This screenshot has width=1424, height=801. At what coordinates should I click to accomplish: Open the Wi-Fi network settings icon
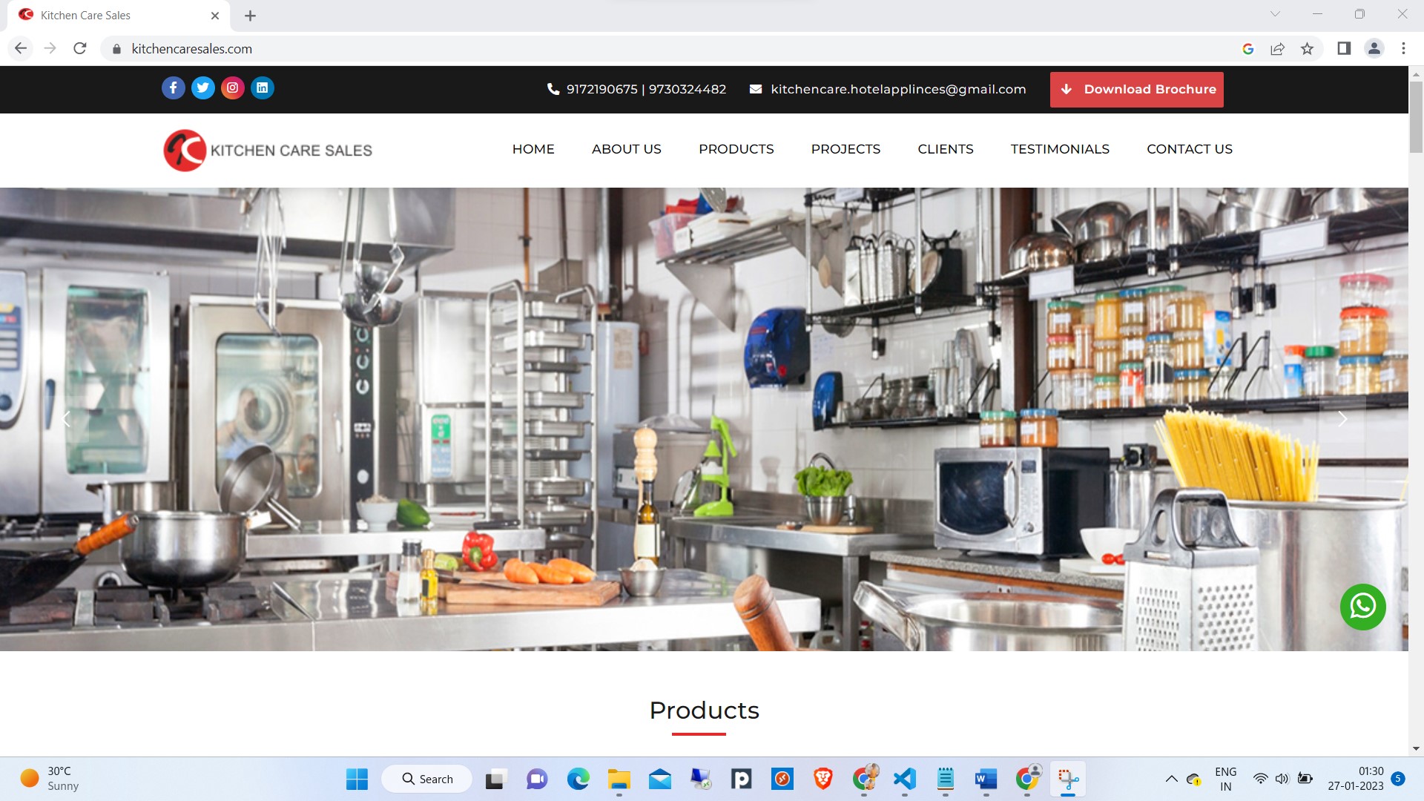[1260, 779]
